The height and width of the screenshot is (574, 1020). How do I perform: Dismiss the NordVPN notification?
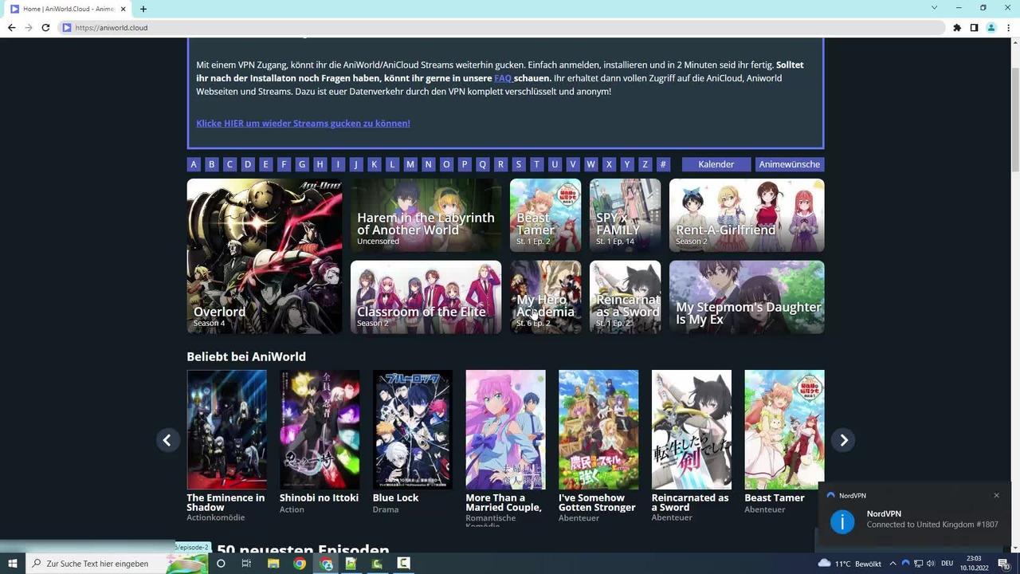click(996, 495)
